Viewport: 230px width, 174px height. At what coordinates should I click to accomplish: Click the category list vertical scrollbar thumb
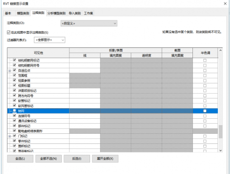tap(220, 132)
